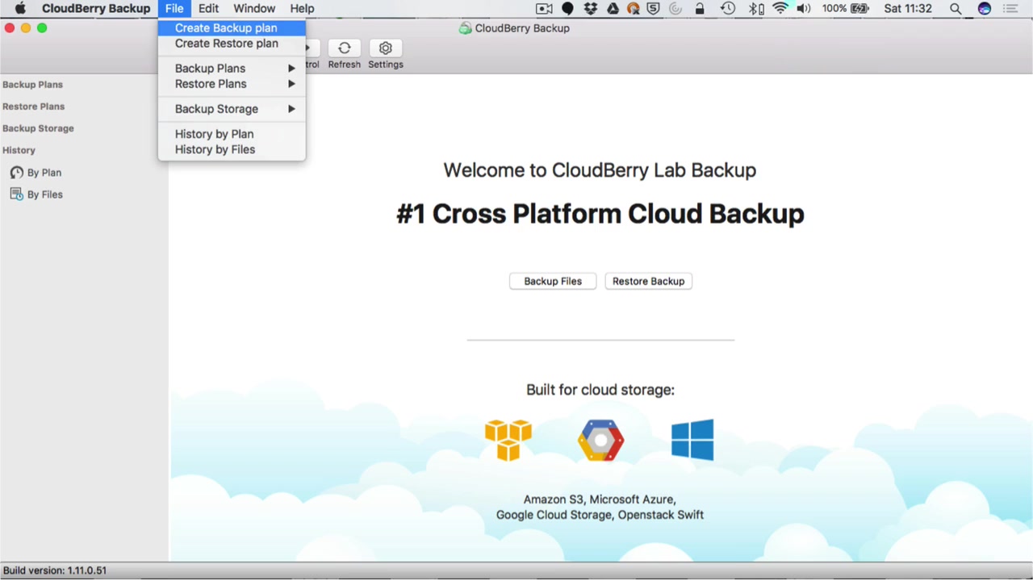Click the By Plan history icon

point(16,173)
